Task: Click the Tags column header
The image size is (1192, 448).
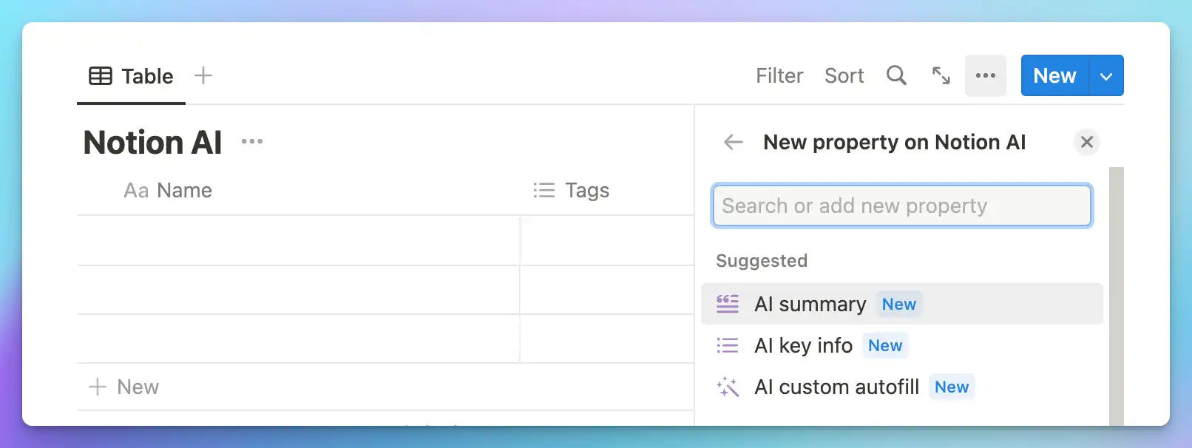Action: coord(586,191)
